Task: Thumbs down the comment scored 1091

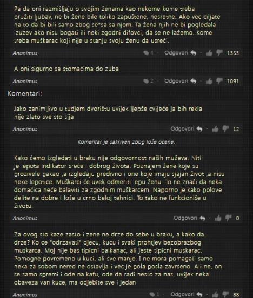Action: 219,81
